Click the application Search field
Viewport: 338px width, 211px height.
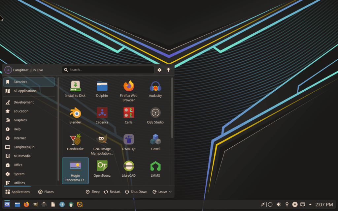click(108, 70)
